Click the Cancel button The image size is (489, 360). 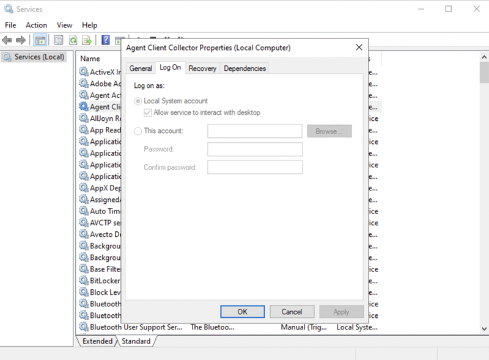pos(292,312)
